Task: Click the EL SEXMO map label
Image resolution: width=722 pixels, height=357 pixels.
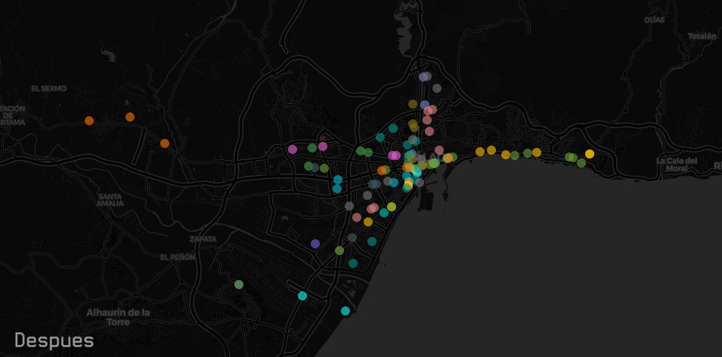Action: pos(49,88)
